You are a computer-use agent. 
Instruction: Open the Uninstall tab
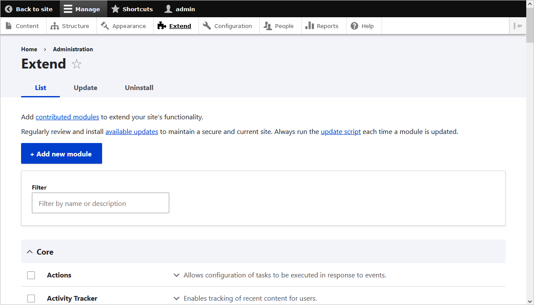point(139,87)
